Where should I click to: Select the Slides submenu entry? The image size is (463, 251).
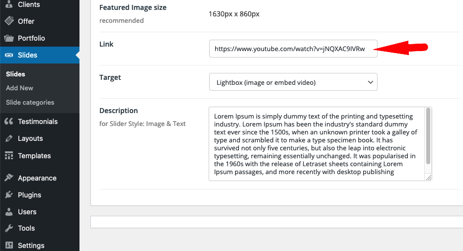click(15, 74)
